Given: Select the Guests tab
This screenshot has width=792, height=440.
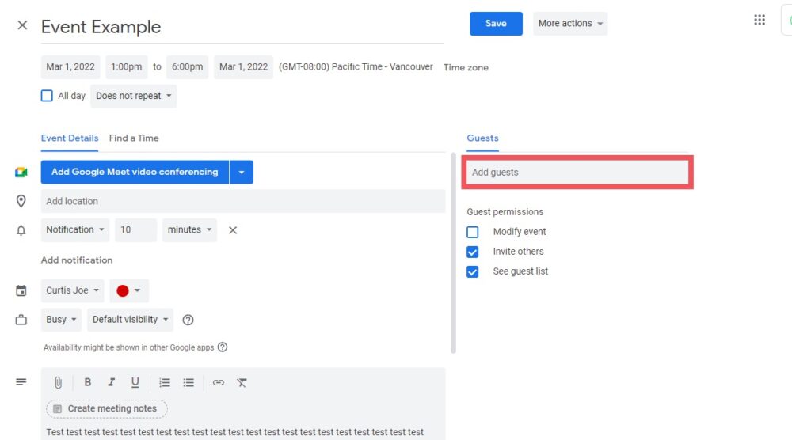Looking at the screenshot, I should pos(482,138).
